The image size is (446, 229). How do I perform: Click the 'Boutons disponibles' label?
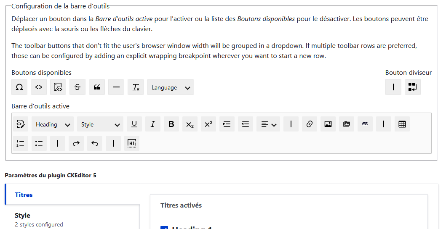click(42, 73)
